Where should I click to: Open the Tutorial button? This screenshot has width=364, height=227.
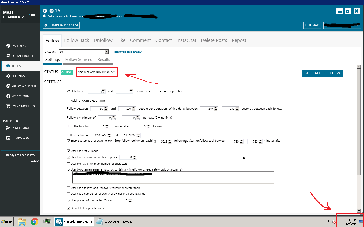click(x=312, y=25)
